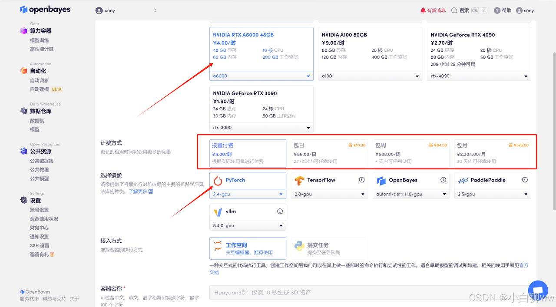Show TensorFlow image info icon

(x=362, y=180)
